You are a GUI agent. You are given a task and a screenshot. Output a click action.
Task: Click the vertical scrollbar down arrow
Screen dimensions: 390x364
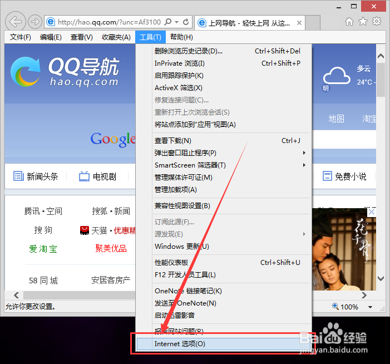coord(381,278)
